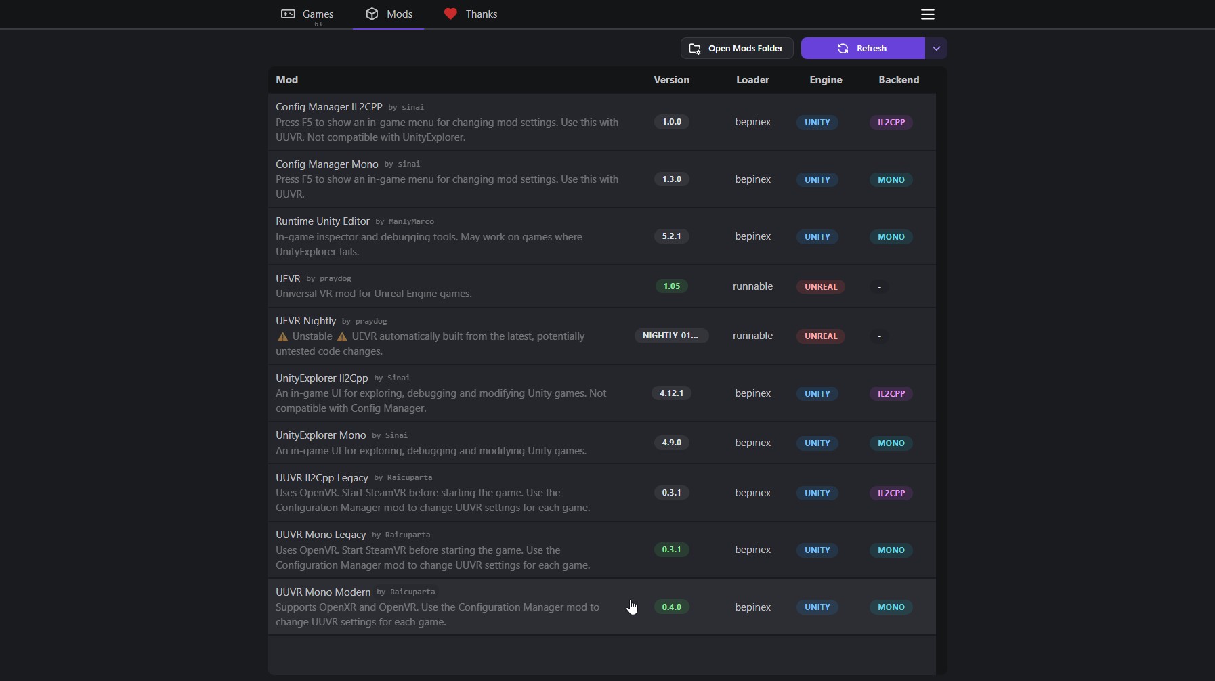1215x681 pixels.
Task: Click version badge 5.2.1
Action: (672, 236)
